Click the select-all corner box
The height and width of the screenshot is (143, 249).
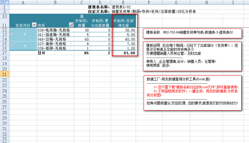[x=5, y=2]
